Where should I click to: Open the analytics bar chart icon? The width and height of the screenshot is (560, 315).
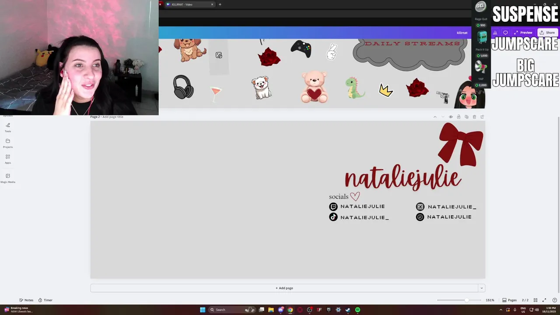pos(495,32)
